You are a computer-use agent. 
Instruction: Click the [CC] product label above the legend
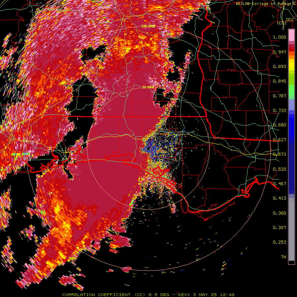coord(282,23)
